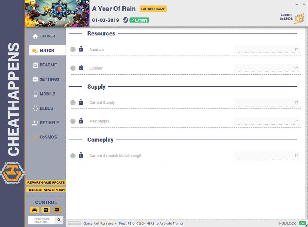
Task: Click the Steam platform icon
Action: (126, 20)
